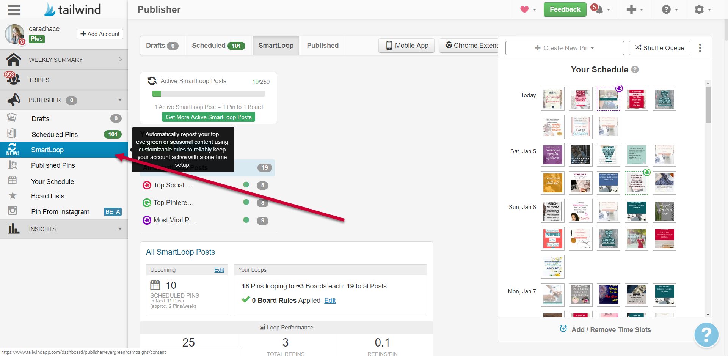Click the Add / Remove Time Slots clock icon

[563, 329]
